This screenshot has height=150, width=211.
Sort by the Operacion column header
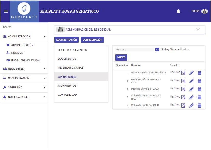pyautogui.click(x=122, y=65)
